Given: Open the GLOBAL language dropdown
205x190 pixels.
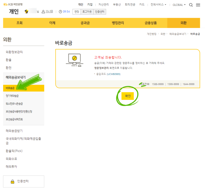Looking at the screenshot, I should [x=179, y=5].
